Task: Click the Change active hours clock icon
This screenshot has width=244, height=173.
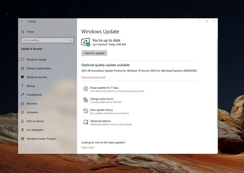Action: (86, 100)
